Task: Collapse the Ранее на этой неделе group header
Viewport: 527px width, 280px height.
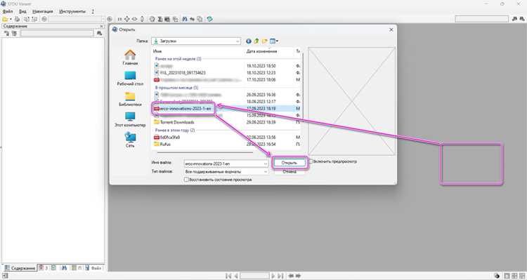Action: coord(178,59)
